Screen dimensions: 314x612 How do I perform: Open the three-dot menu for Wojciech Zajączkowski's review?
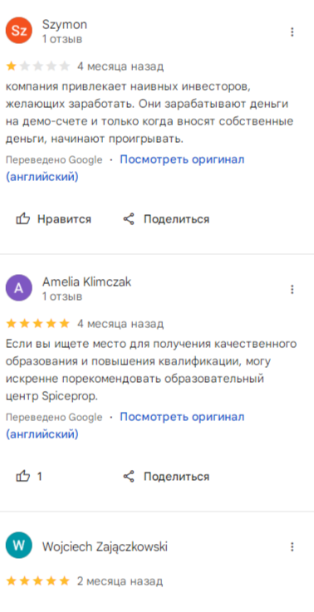[292, 547]
